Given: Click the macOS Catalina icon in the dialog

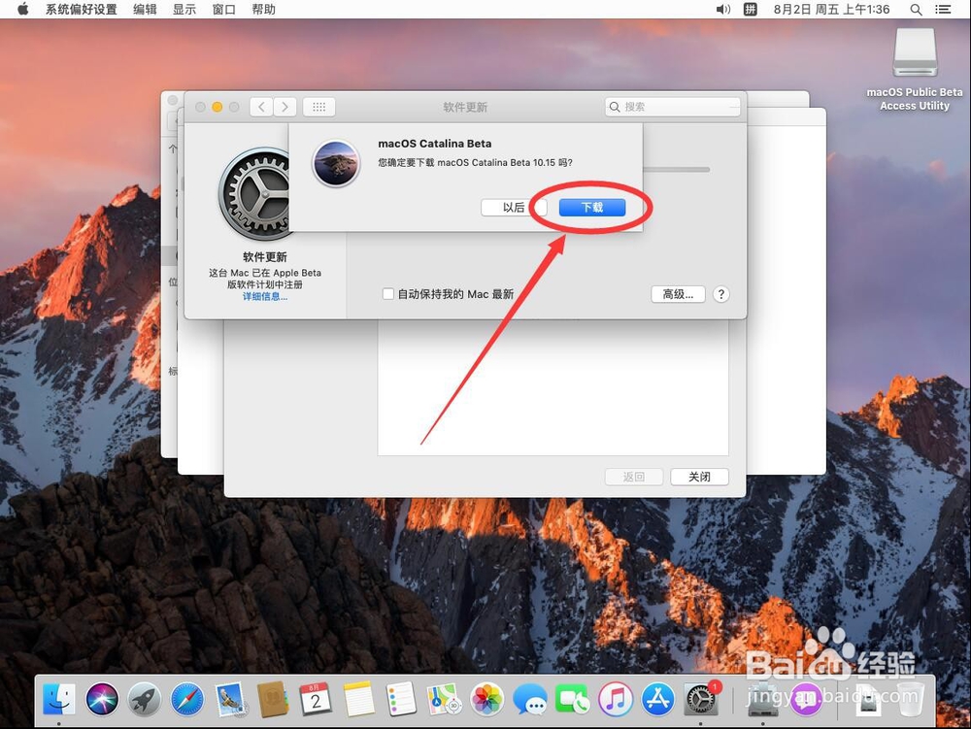Looking at the screenshot, I should 336,163.
